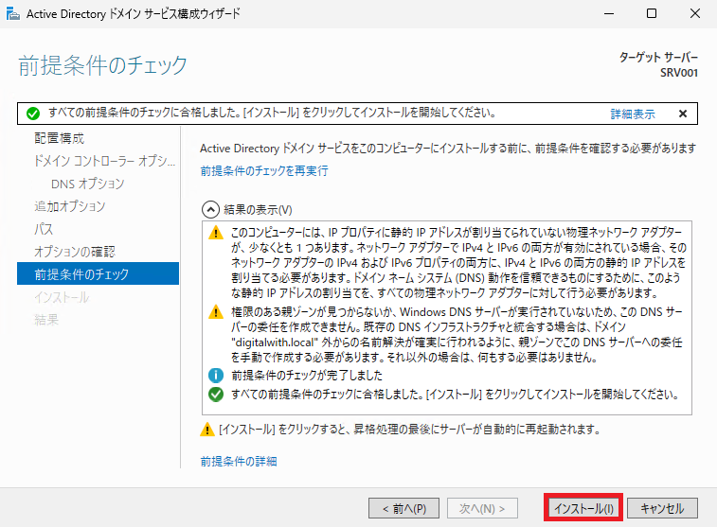This screenshot has height=527, width=717.
Task: Select ドメイン コントローラー オプション step
Action: [x=105, y=161]
